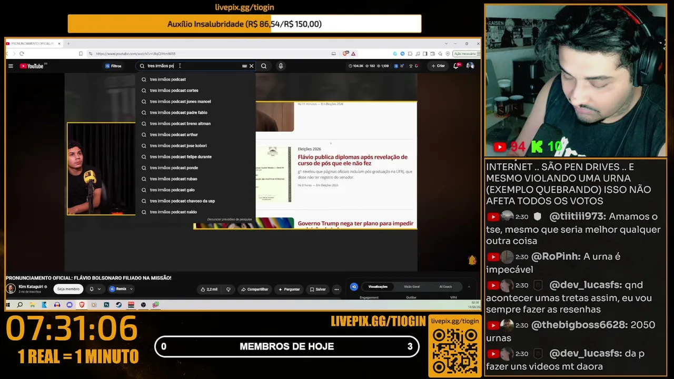The image size is (674, 379).
Task: Click the 'Ação necessária' browser button
Action: 466,53
